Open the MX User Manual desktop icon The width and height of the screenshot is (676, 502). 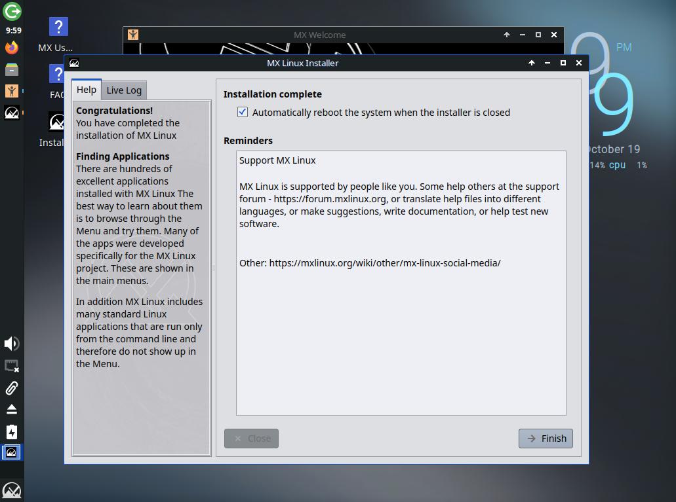(x=58, y=27)
